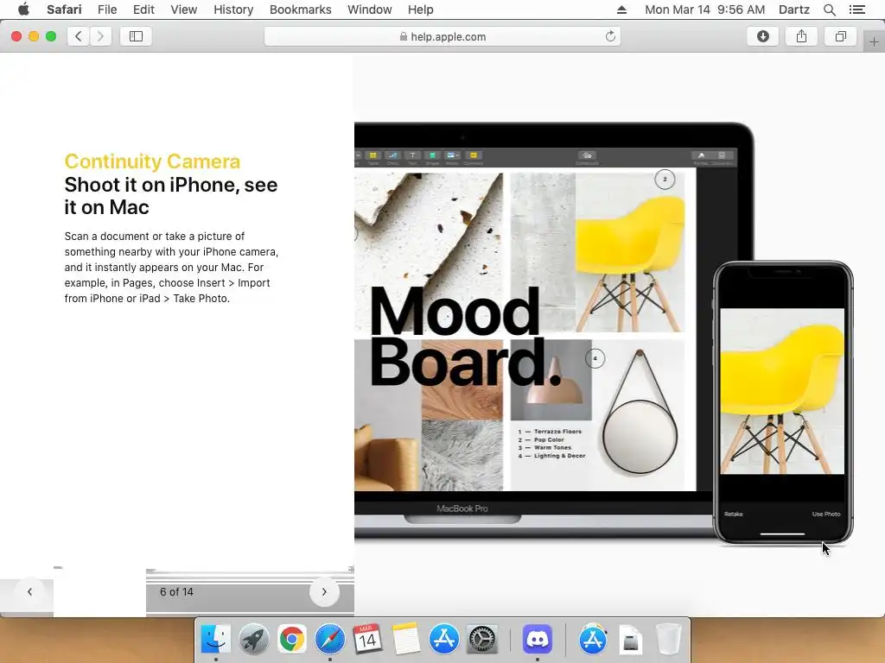885x663 pixels.
Task: Go back with Safari back arrow
Action: [x=79, y=36]
